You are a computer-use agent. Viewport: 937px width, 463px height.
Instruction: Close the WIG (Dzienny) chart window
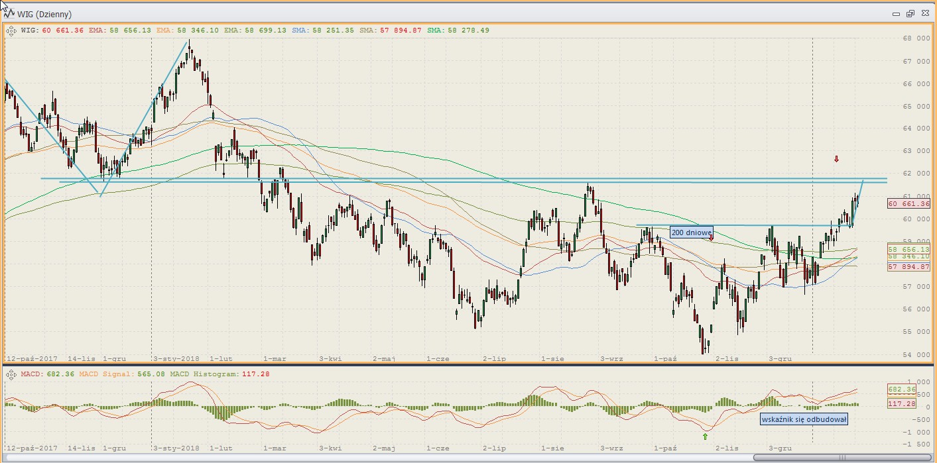click(924, 14)
